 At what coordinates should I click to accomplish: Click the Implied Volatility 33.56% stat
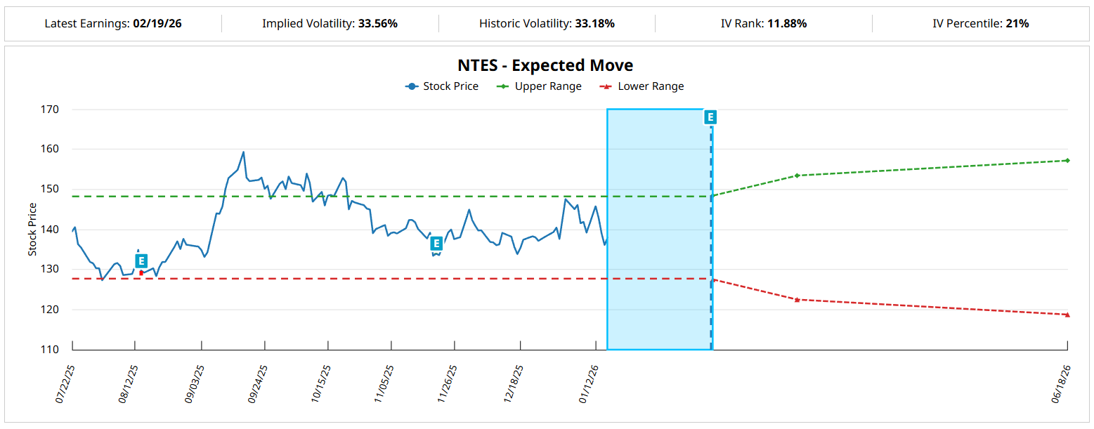coord(330,24)
